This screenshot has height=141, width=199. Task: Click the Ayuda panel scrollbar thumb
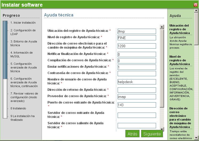point(196,29)
